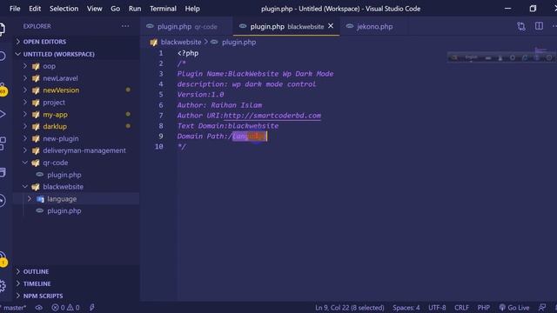Select language mode PHP in status bar

tap(484, 308)
